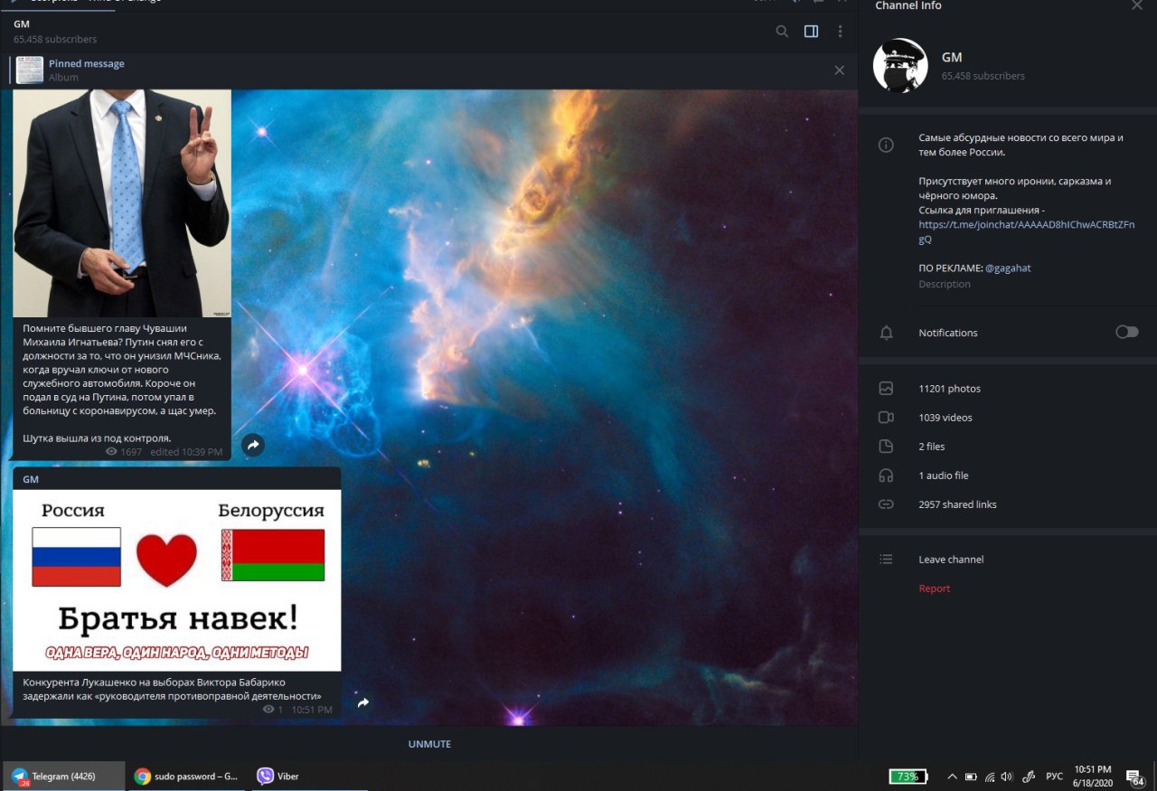Click the 1697 views counter
The height and width of the screenshot is (791, 1157).
(124, 451)
